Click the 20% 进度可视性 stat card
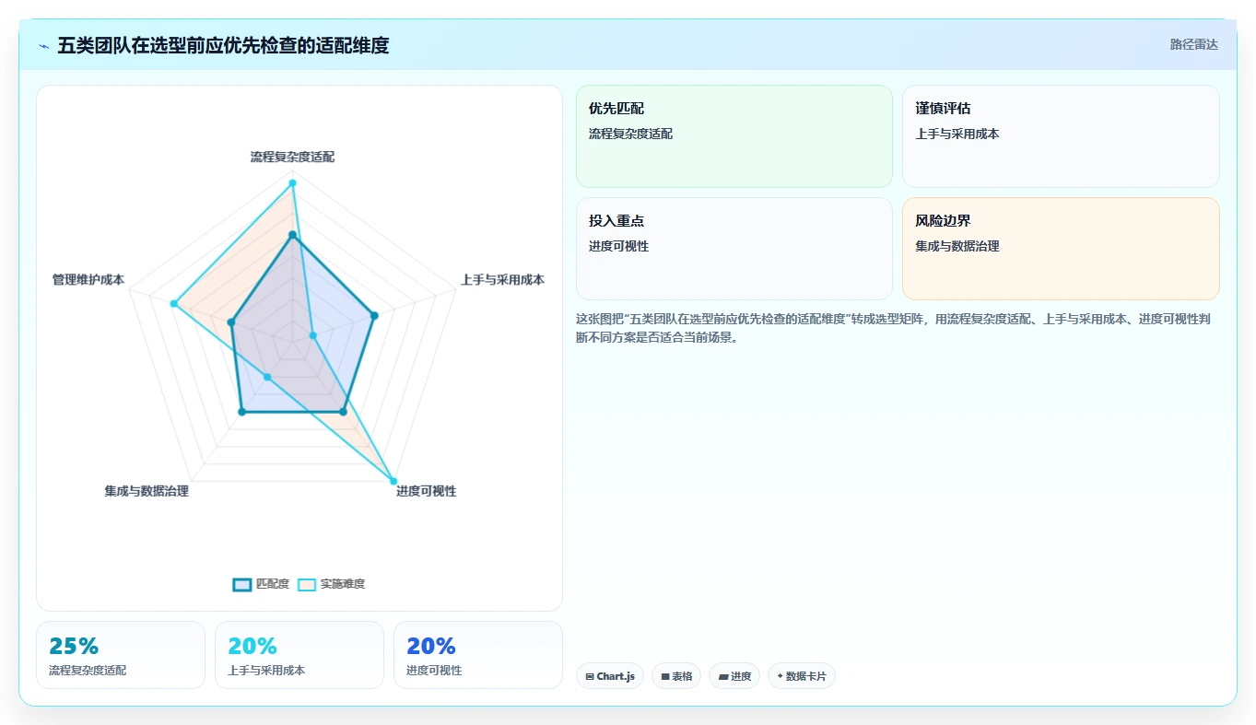Screen dimensions: 1256x725 click(478, 655)
